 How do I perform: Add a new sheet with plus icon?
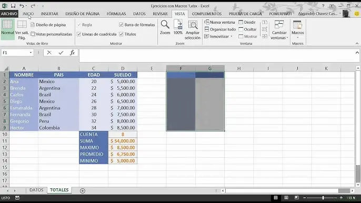[83, 190]
